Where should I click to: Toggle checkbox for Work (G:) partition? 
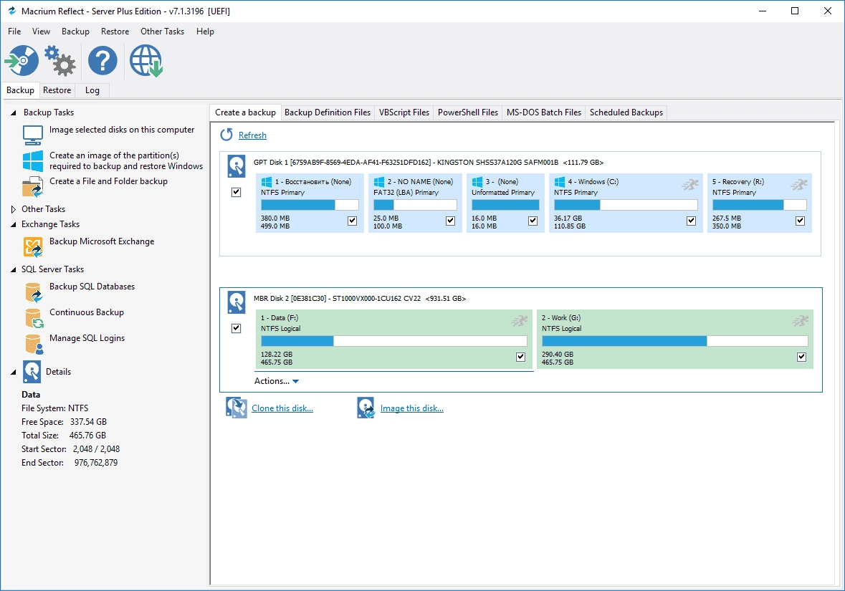coord(802,357)
